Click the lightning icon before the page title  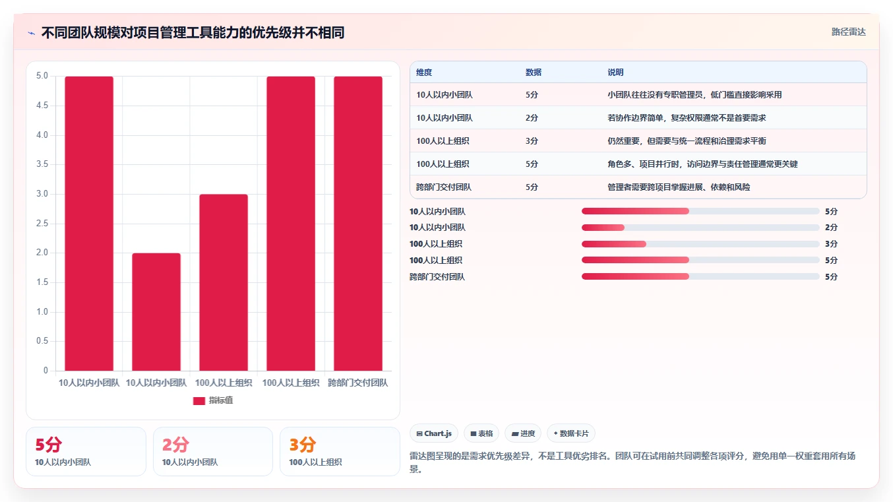click(x=31, y=33)
